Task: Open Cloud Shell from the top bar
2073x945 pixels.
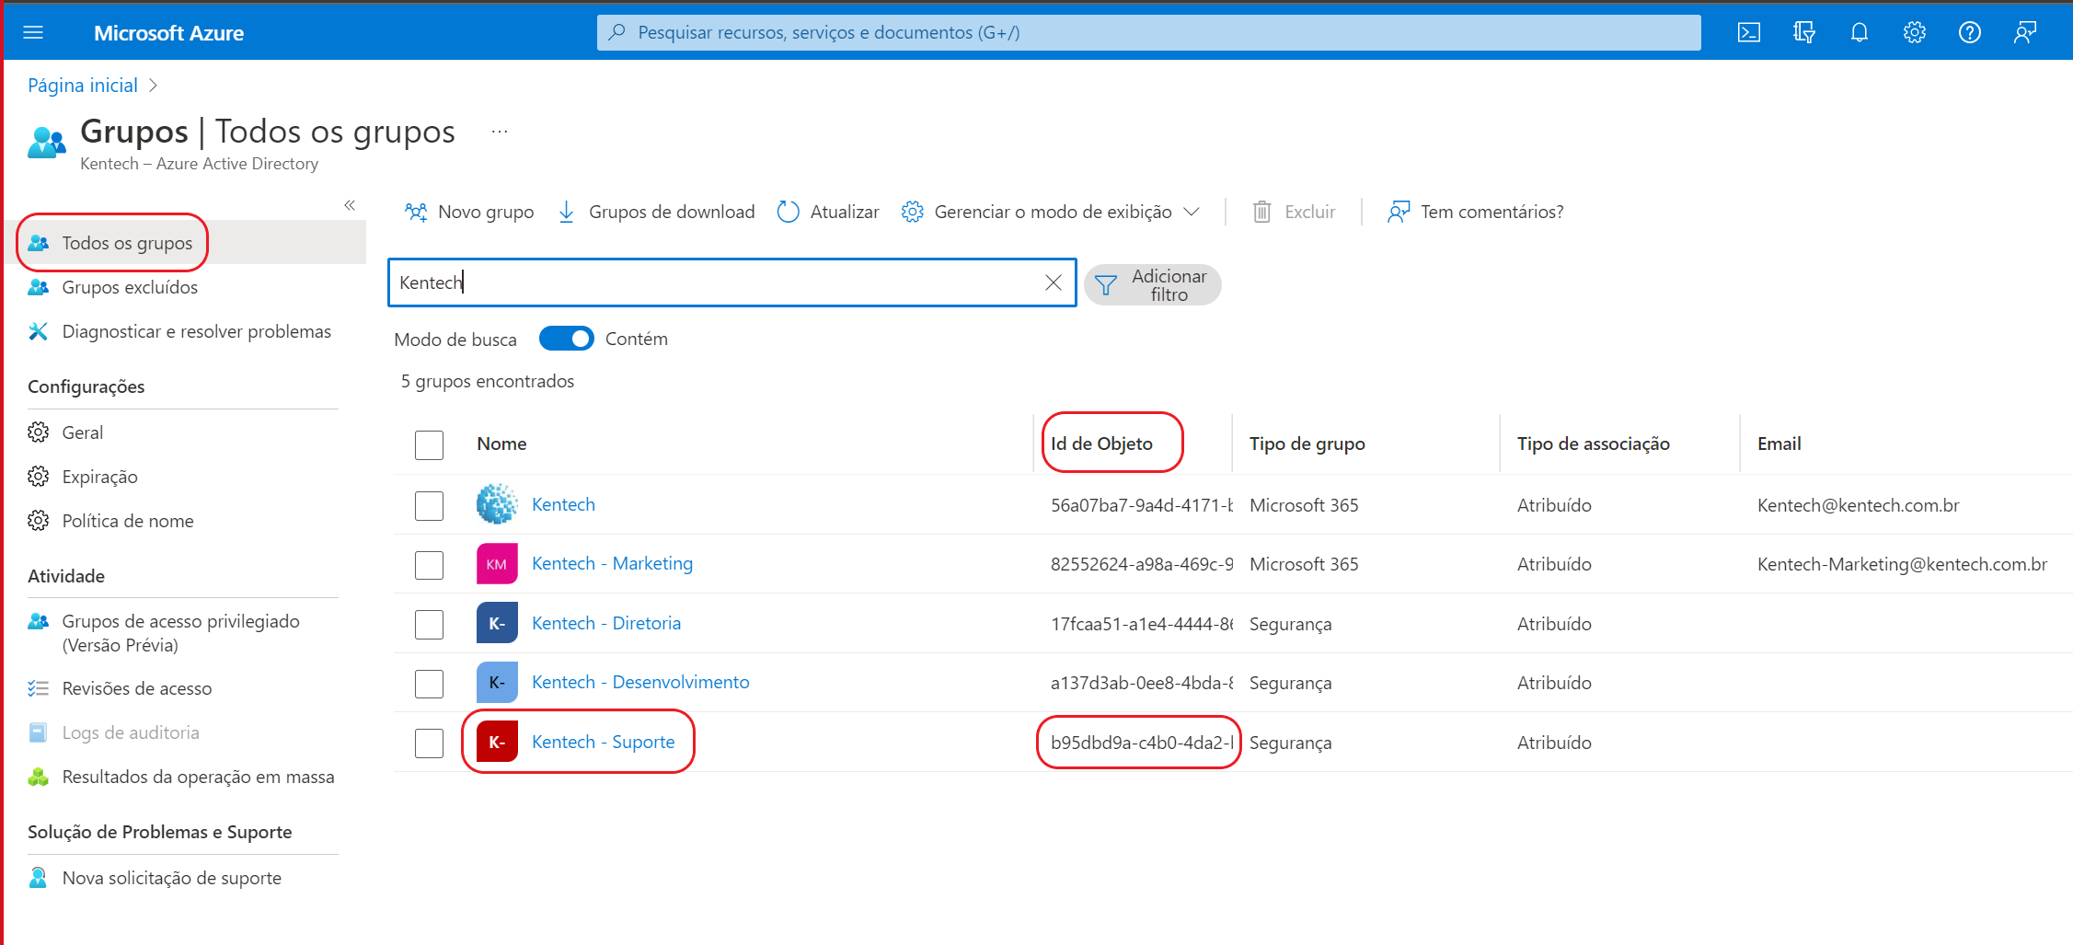Action: [x=1748, y=33]
